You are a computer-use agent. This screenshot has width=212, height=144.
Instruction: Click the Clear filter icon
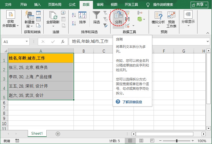[105, 13]
